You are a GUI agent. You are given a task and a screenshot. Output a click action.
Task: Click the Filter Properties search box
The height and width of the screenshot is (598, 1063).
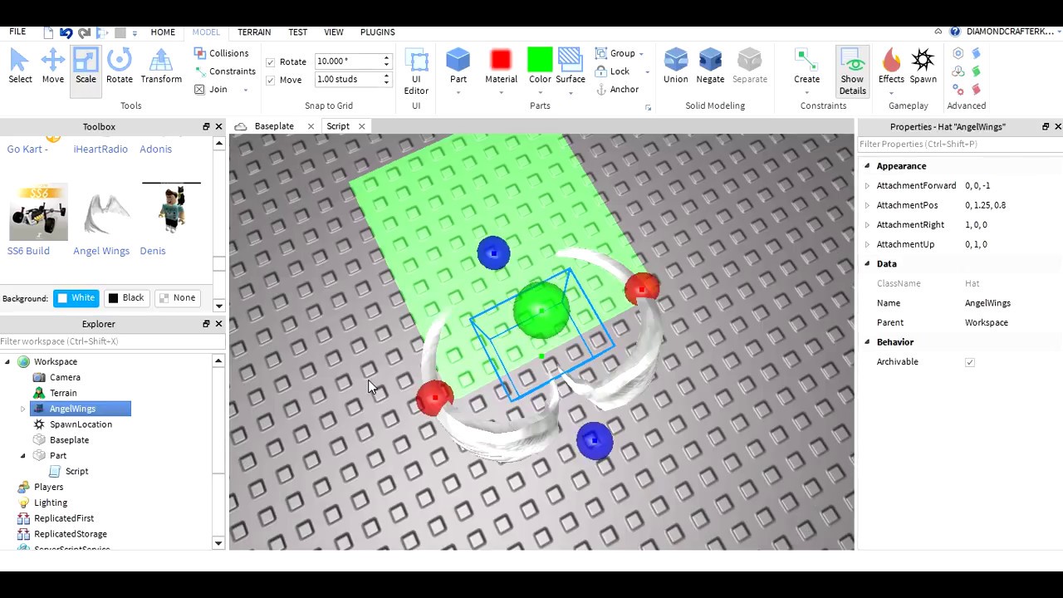(x=960, y=145)
